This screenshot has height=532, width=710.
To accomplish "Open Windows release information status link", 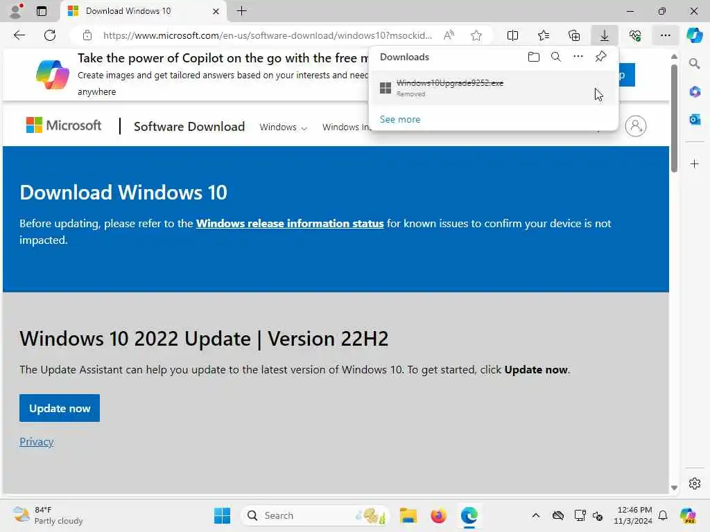I will click(x=290, y=224).
